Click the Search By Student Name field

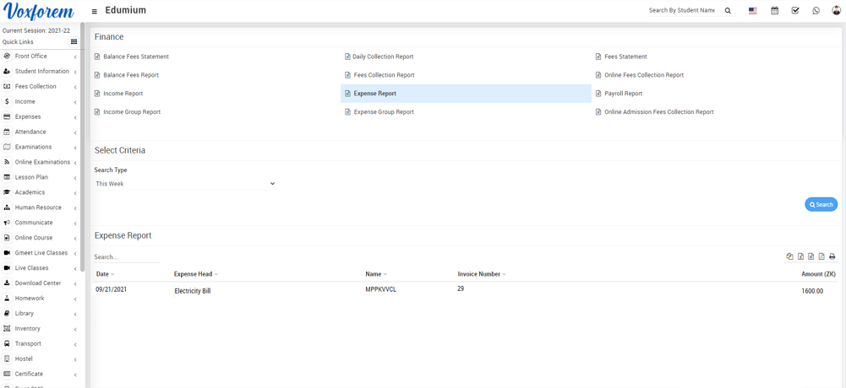click(x=681, y=11)
